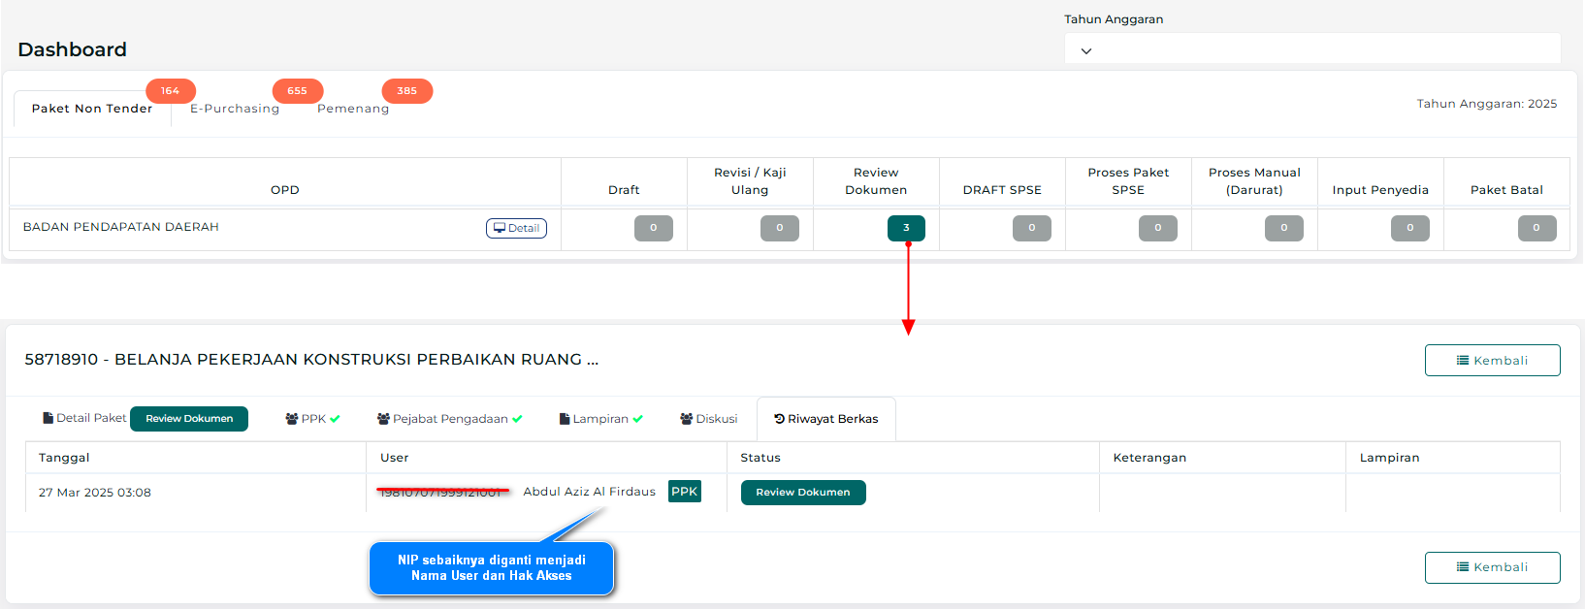Switch to the E-Purchasing tab
Image resolution: width=1585 pixels, height=609 pixels.
tap(235, 109)
